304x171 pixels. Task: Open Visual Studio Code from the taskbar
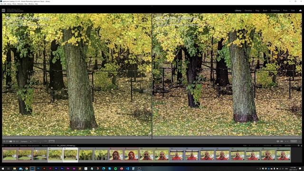pyautogui.click(x=127, y=169)
